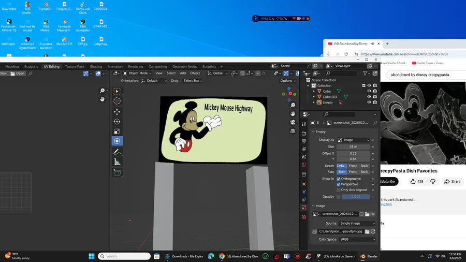Viewport: 466px width, 262px height.
Task: Expand the Color Space dropdown
Action: [x=356, y=239]
